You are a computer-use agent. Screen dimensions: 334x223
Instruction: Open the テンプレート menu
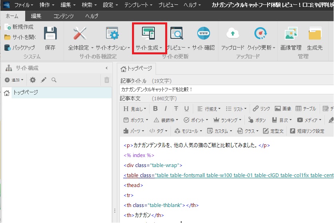coord(138,5)
